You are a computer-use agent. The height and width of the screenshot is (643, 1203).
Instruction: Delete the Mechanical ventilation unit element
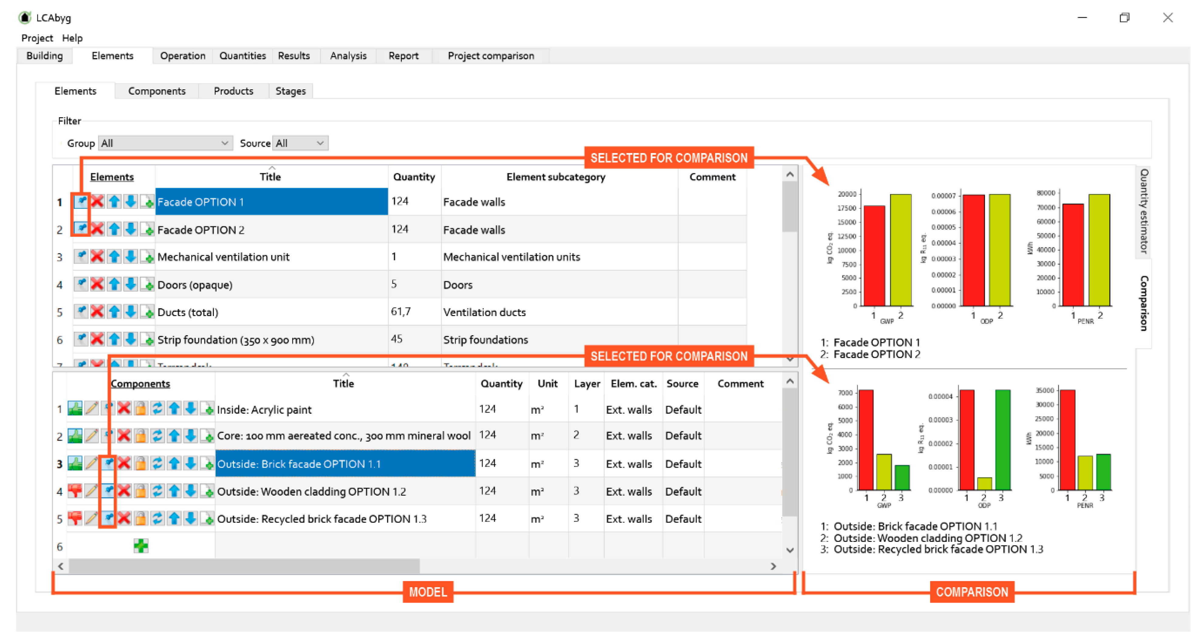[x=97, y=256]
